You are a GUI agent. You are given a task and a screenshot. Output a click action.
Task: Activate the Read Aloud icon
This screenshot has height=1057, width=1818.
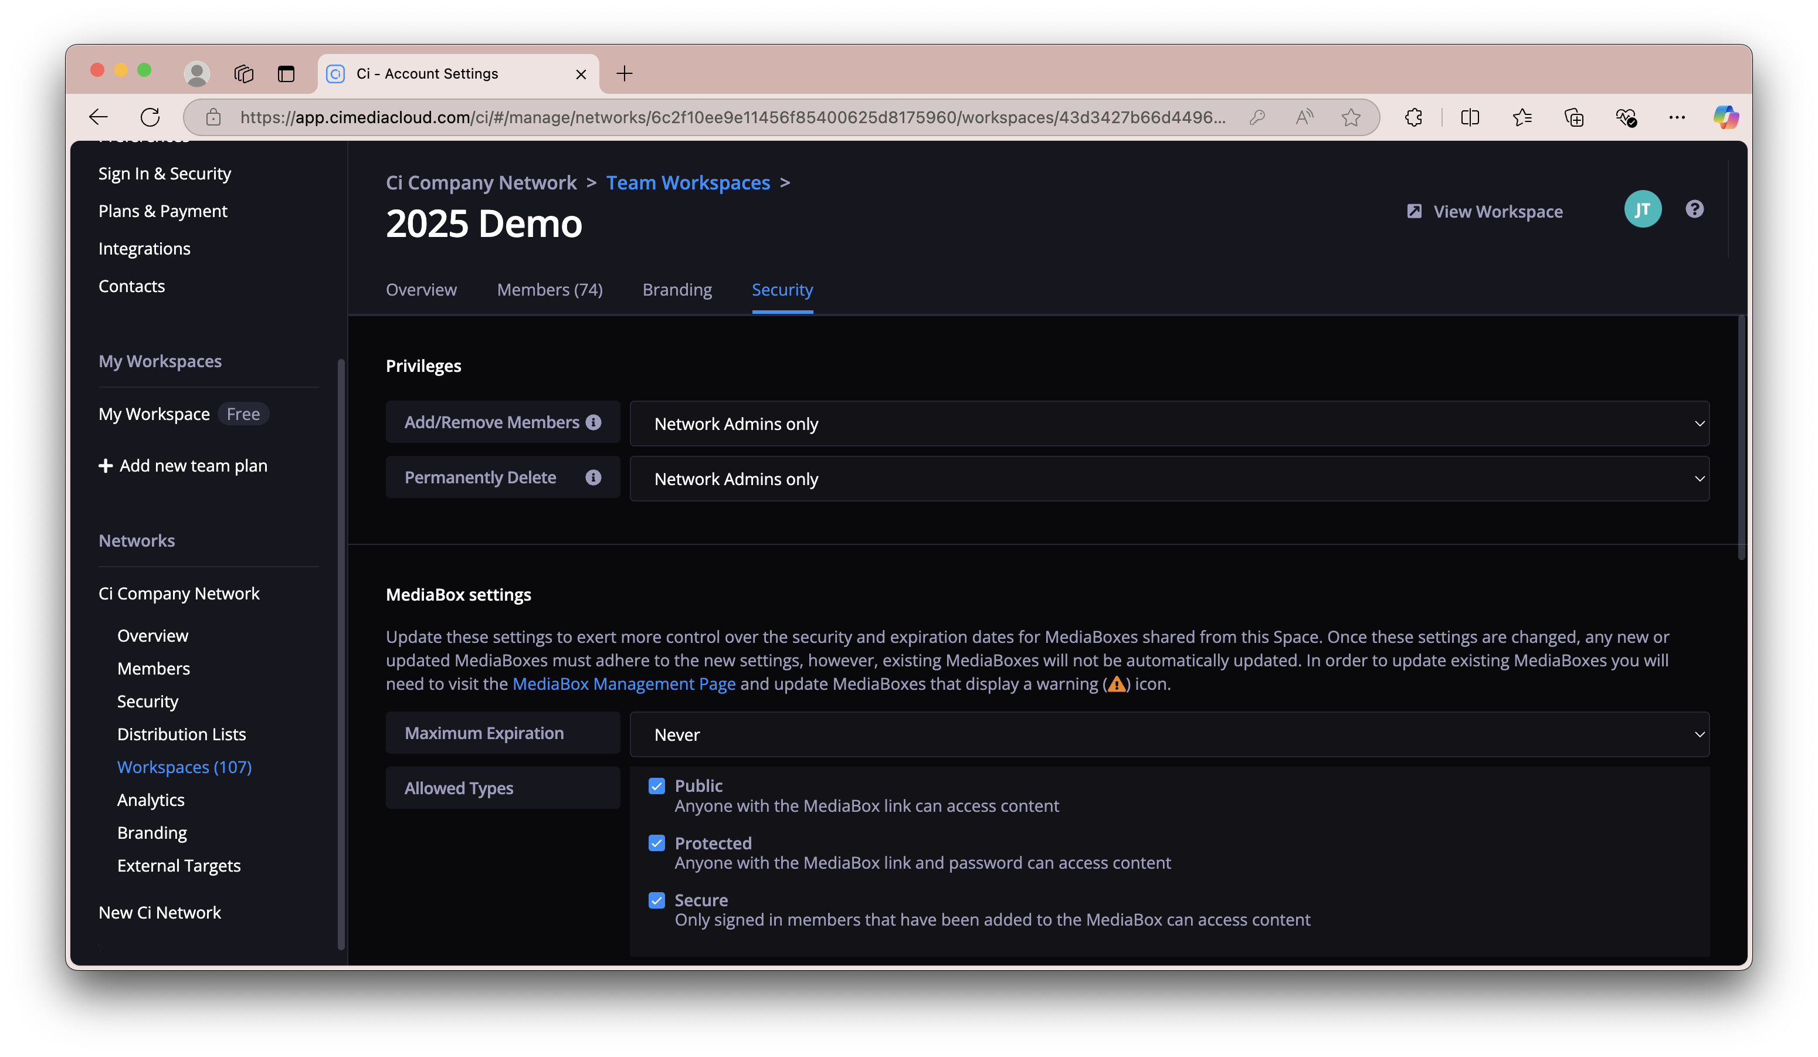[x=1304, y=117]
